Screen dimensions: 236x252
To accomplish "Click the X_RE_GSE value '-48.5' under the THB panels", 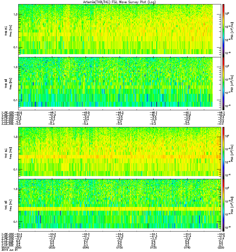I will pyautogui.click(x=86, y=112).
